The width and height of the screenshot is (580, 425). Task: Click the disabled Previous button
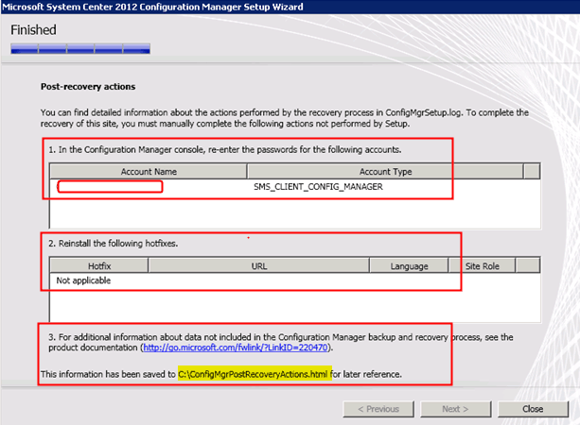point(378,409)
